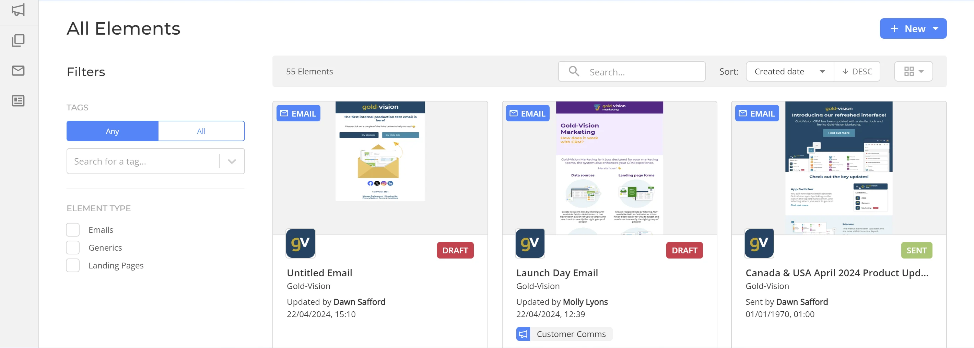Click the grid view icon
The width and height of the screenshot is (974, 348).
point(909,71)
